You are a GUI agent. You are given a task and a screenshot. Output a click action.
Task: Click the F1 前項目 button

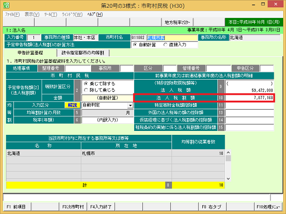coord(17,207)
